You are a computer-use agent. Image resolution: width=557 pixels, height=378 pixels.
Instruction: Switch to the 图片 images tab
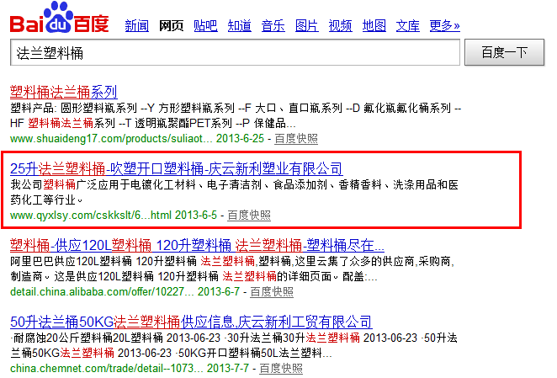(306, 25)
